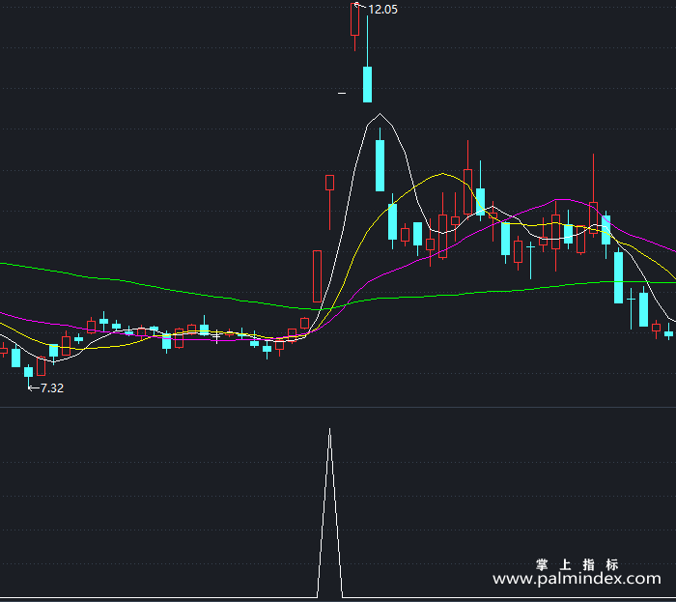Screen dimensions: 676x602
Task: Click the white spike peak in indicator panel
Action: (330, 430)
